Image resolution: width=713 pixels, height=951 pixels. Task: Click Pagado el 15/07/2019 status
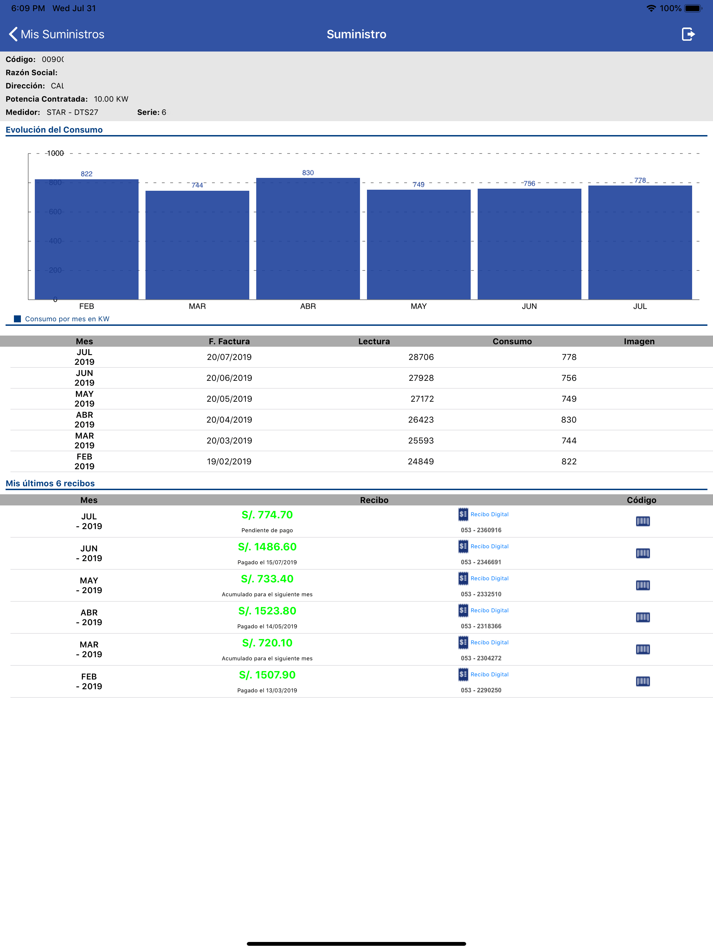pyautogui.click(x=267, y=562)
